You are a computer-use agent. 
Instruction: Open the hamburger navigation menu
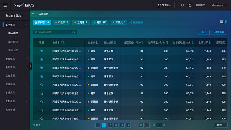pos(5,5)
